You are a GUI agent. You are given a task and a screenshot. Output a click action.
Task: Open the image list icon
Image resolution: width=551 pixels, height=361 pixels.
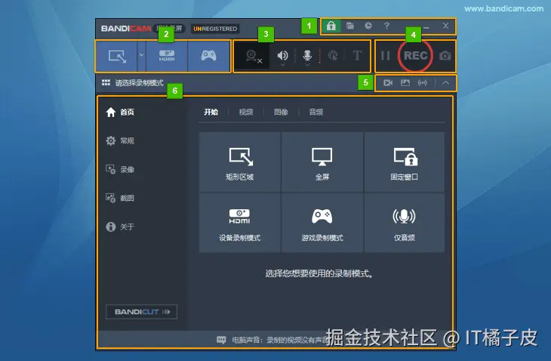click(x=405, y=83)
